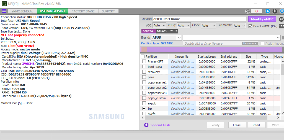The height and width of the screenshot is (140, 284).
Task: Click the 'VCC not properly connected' warning
Action: (23, 35)
